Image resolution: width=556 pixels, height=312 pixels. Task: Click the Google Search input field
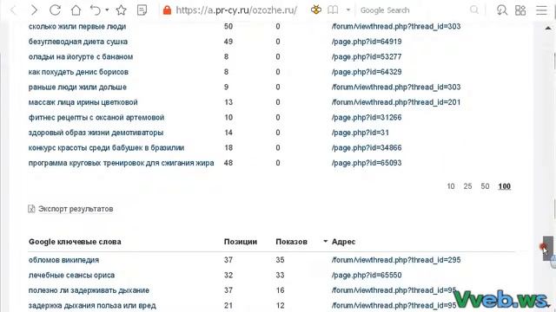(414, 10)
